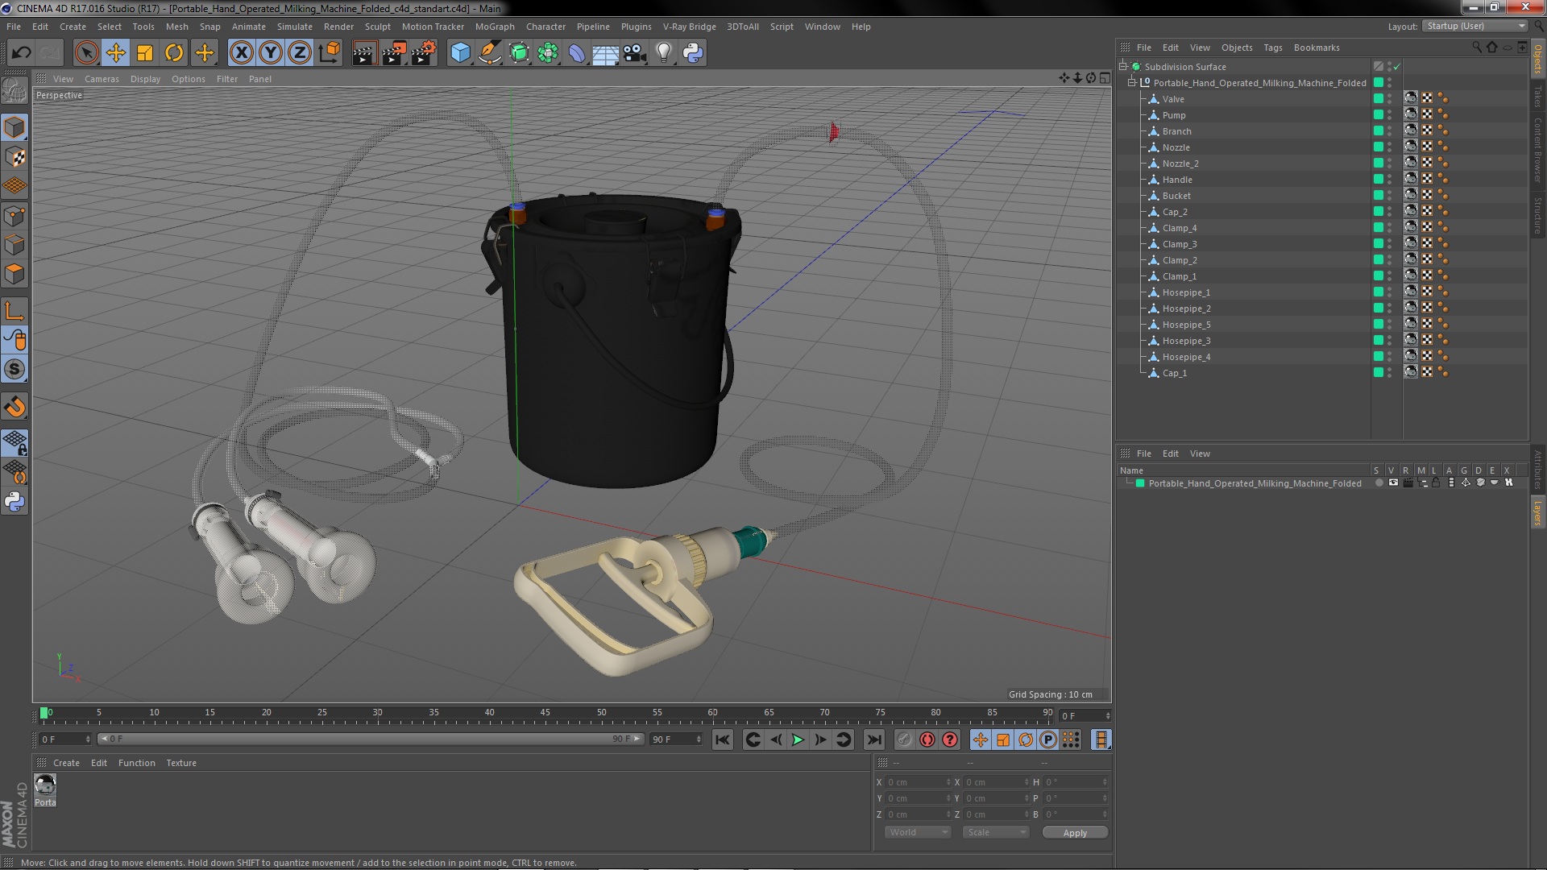Screen dimensions: 1547x870
Task: Enable the Snap magnet tool
Action: [x=15, y=407]
